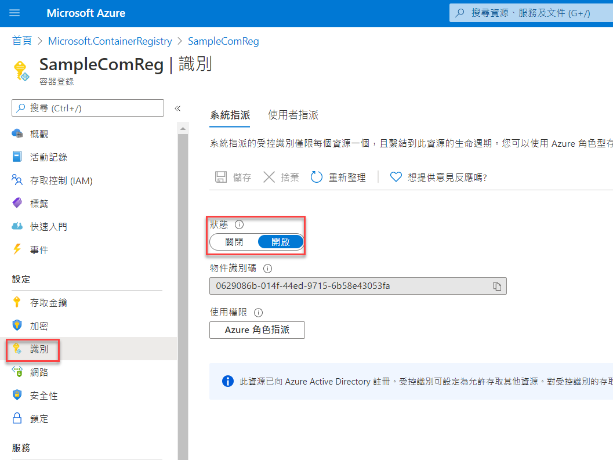
Task: Click the 重新整理 button label
Action: (347, 177)
